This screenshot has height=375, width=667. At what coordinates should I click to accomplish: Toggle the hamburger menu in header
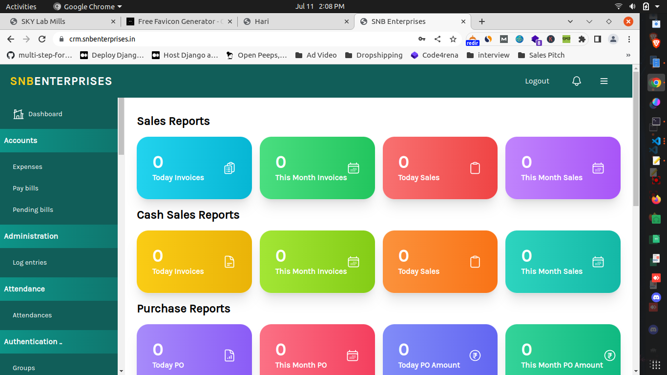(x=604, y=81)
